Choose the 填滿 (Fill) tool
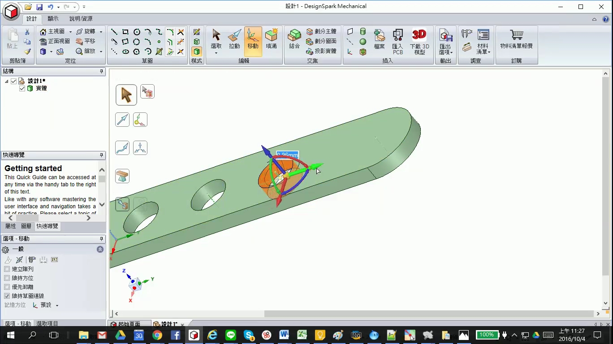The image size is (613, 344). click(x=271, y=39)
